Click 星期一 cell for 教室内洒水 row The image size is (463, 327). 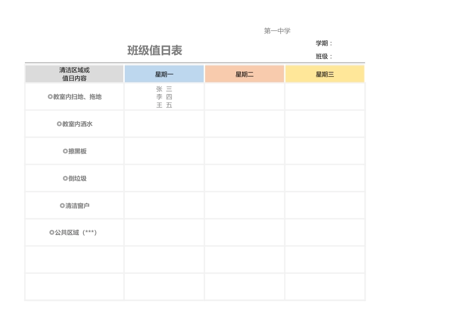[164, 124]
